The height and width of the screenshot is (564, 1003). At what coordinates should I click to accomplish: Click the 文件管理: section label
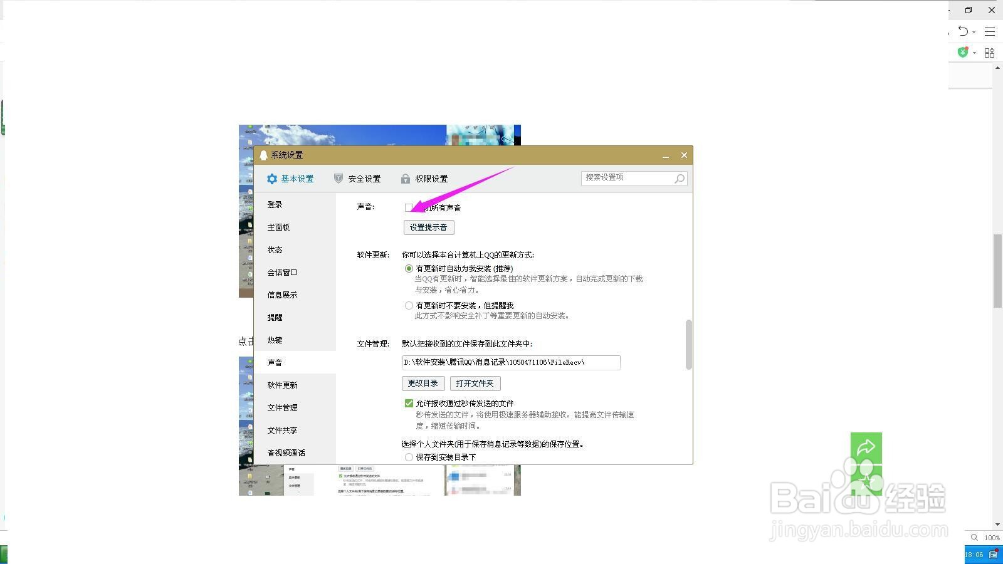click(374, 344)
